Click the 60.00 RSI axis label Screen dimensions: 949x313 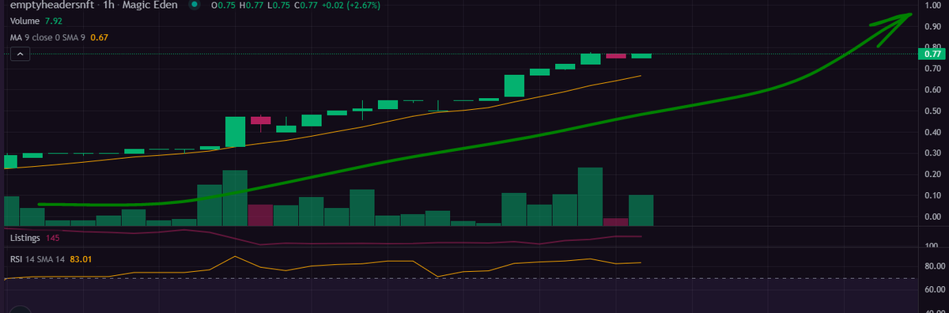coord(935,289)
